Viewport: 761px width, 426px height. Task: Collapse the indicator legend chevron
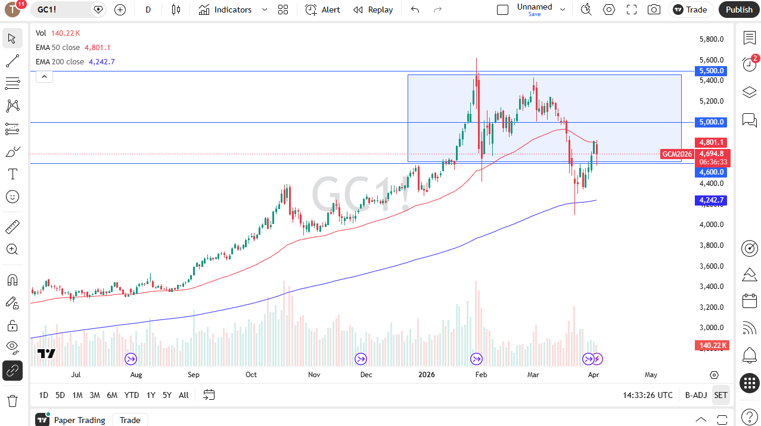tap(44, 76)
